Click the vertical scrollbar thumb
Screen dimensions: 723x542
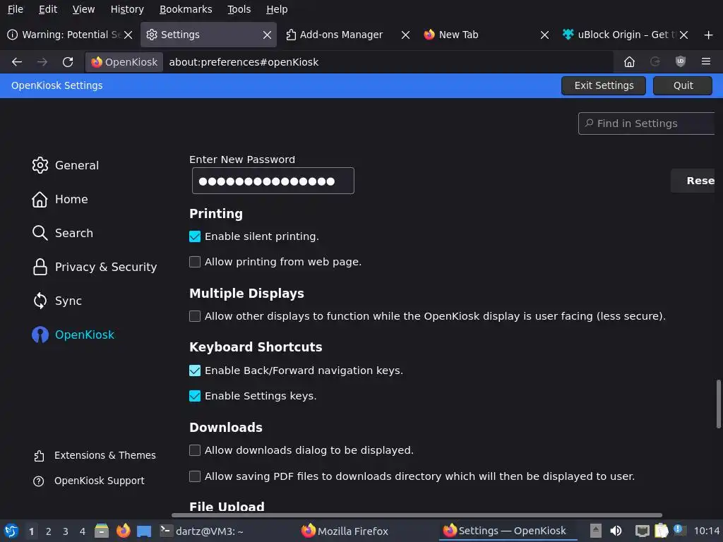[x=718, y=404]
